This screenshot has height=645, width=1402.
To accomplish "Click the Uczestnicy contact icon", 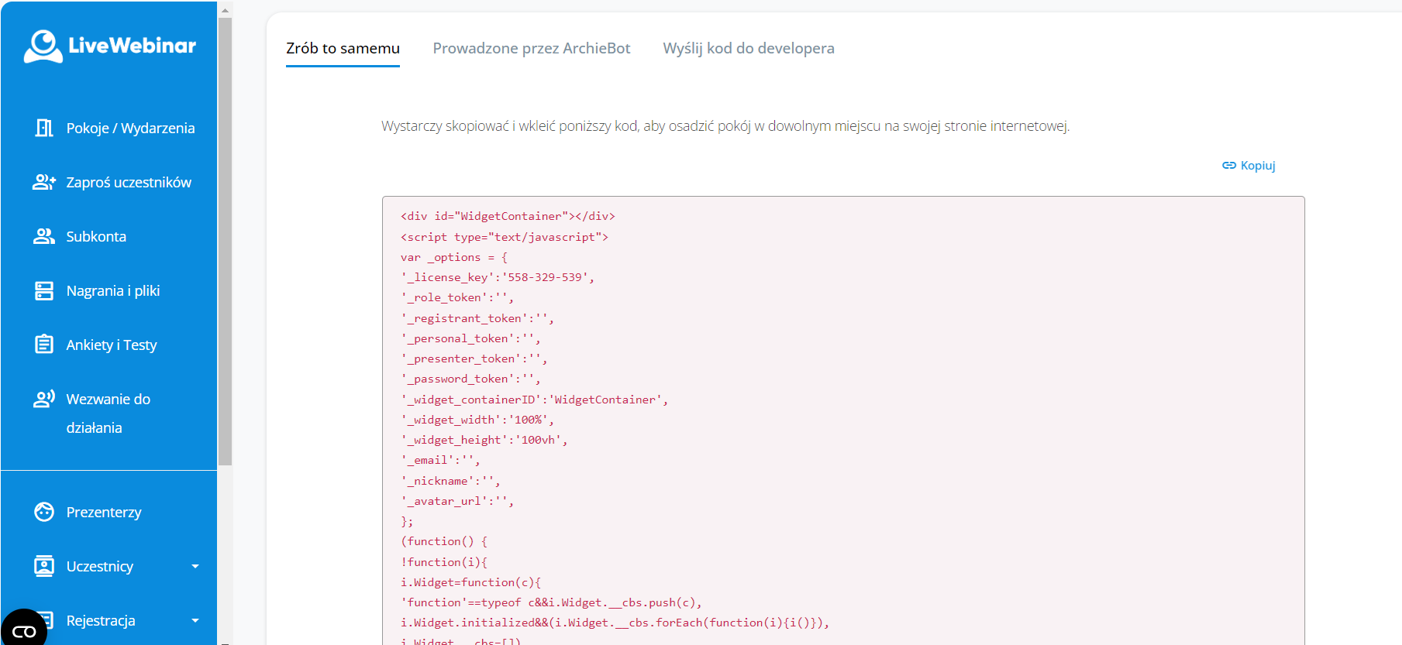I will pyautogui.click(x=44, y=566).
